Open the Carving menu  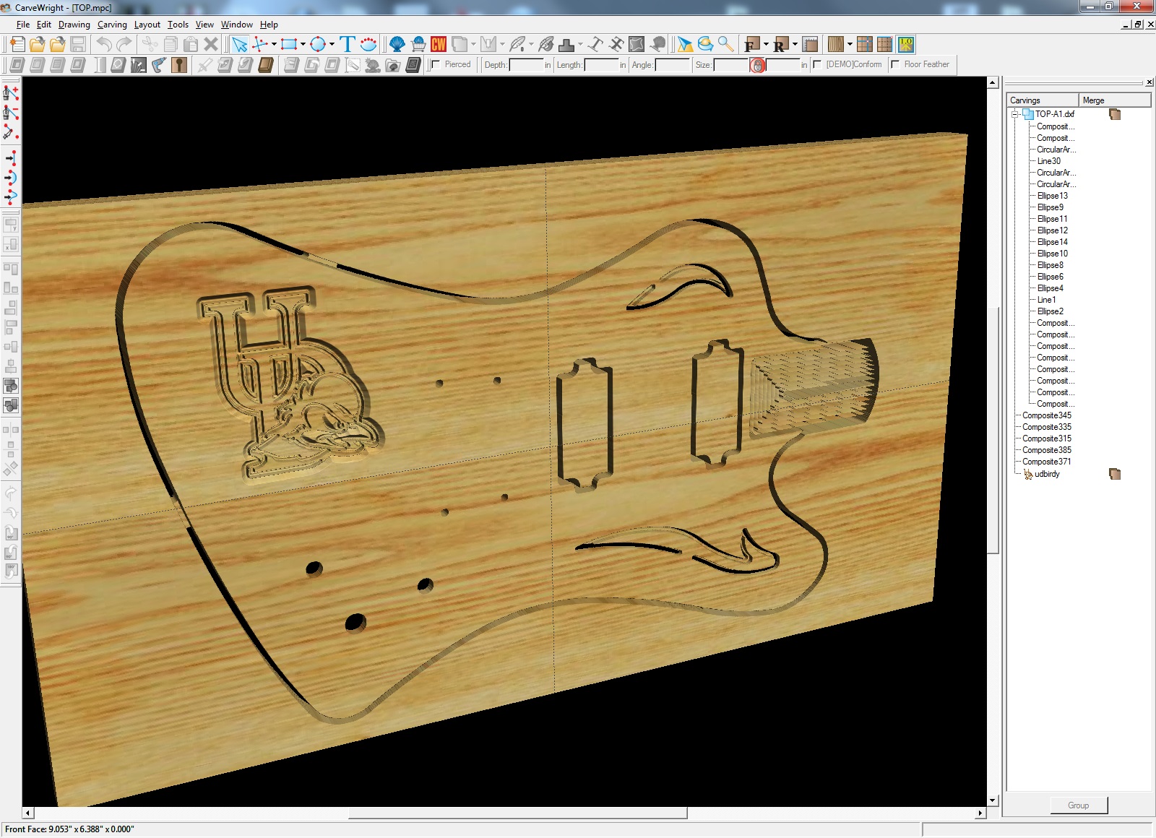click(112, 25)
